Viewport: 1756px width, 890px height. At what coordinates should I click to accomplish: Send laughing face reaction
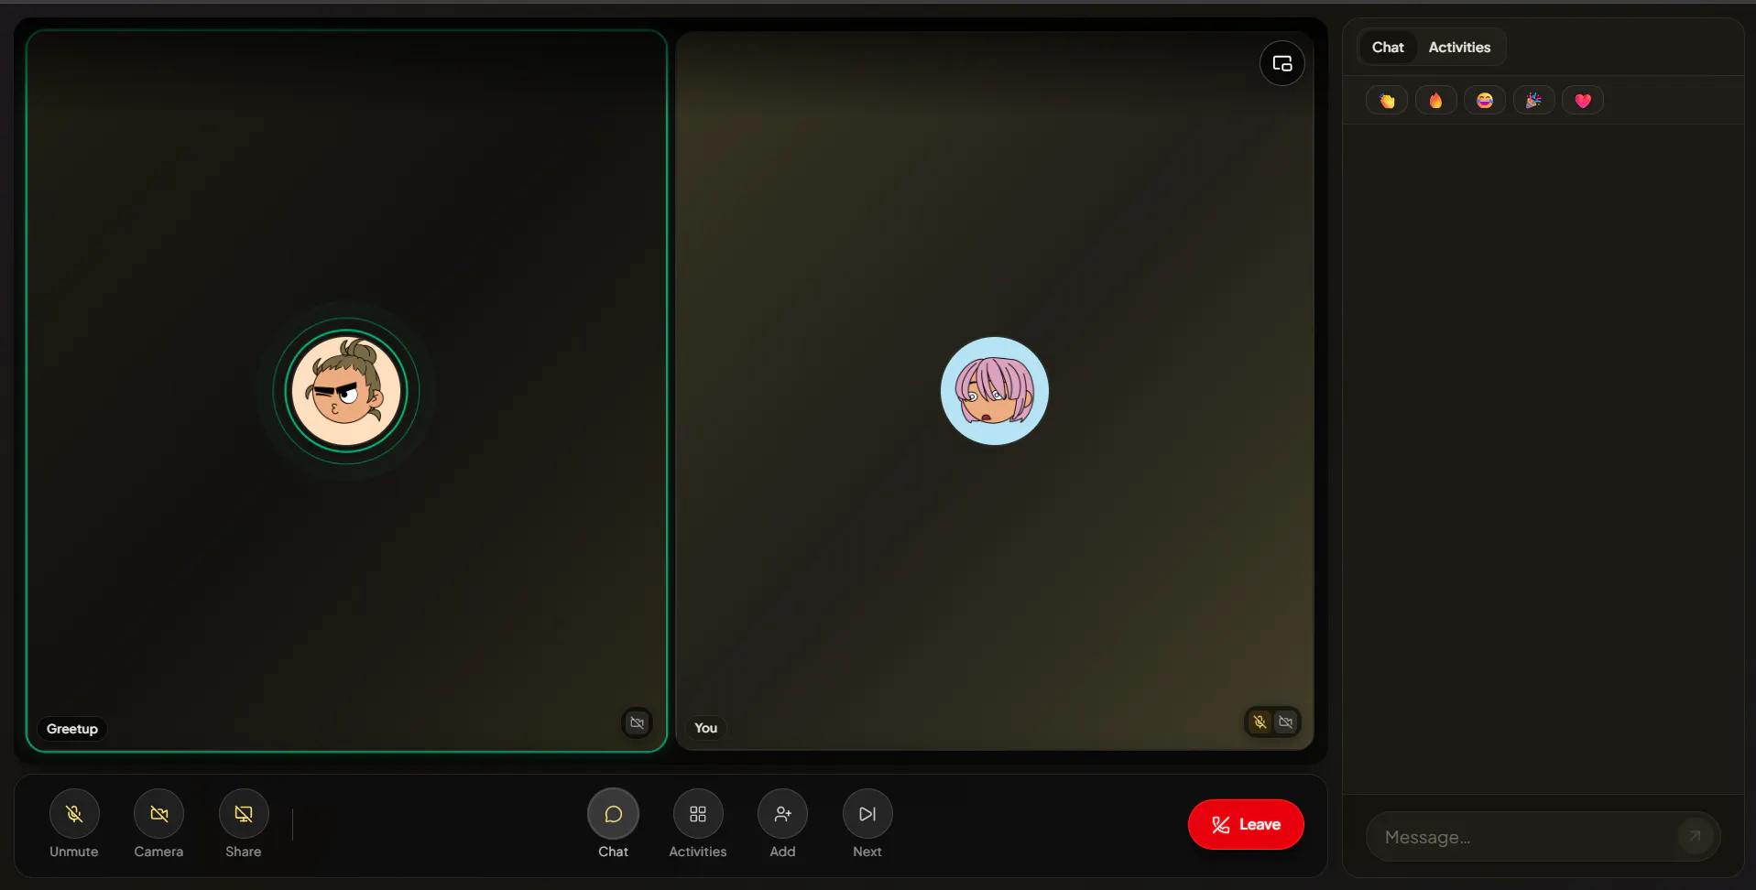(x=1485, y=101)
